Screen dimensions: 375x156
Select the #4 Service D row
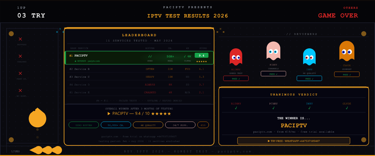click(139, 85)
